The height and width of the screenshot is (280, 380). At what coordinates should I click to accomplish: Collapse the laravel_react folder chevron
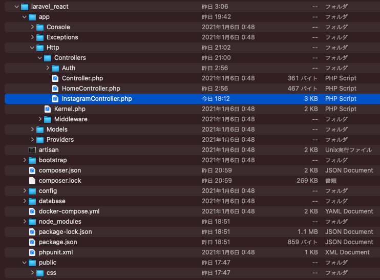(16, 7)
